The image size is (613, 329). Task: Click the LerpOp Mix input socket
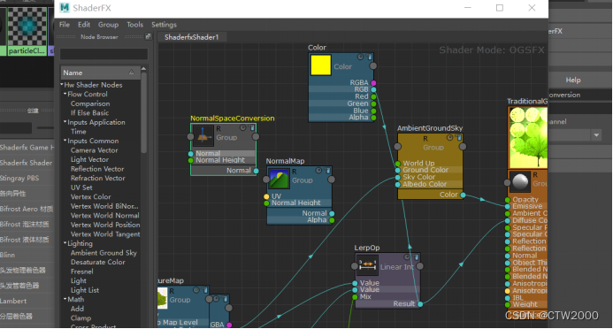click(x=355, y=297)
